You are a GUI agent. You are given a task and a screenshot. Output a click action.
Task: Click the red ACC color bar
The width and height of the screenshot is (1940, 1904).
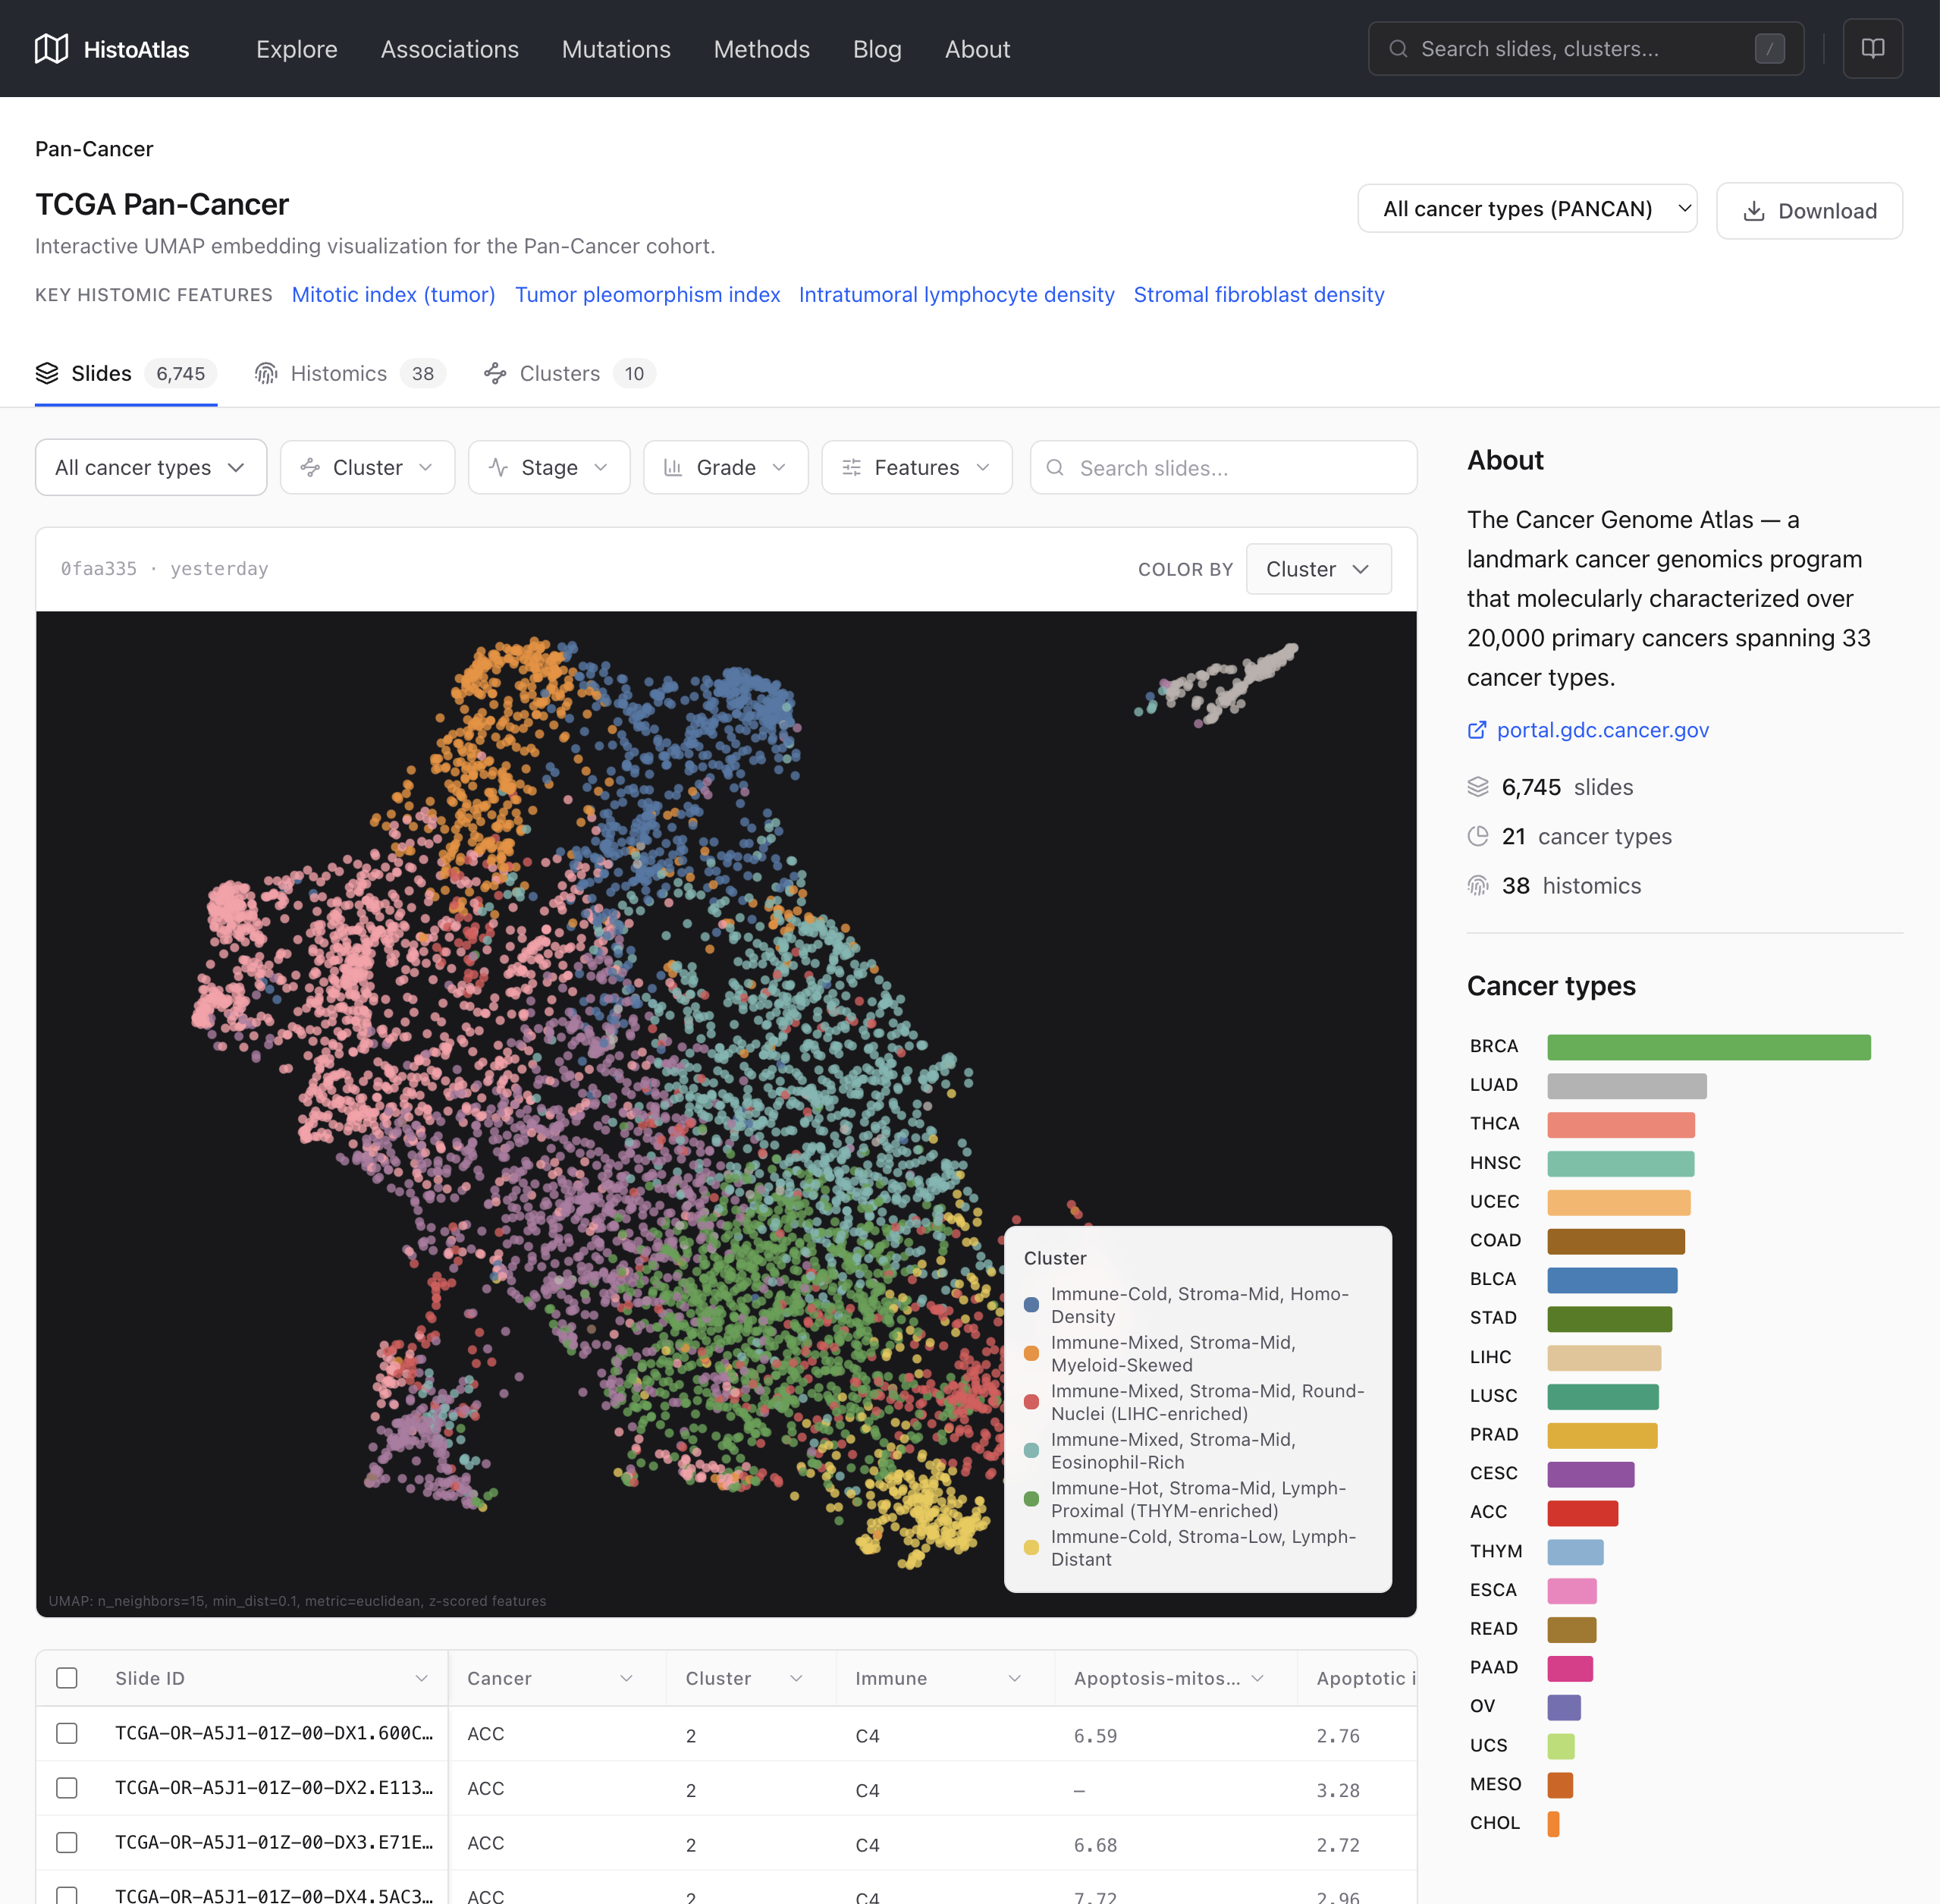[1582, 1513]
